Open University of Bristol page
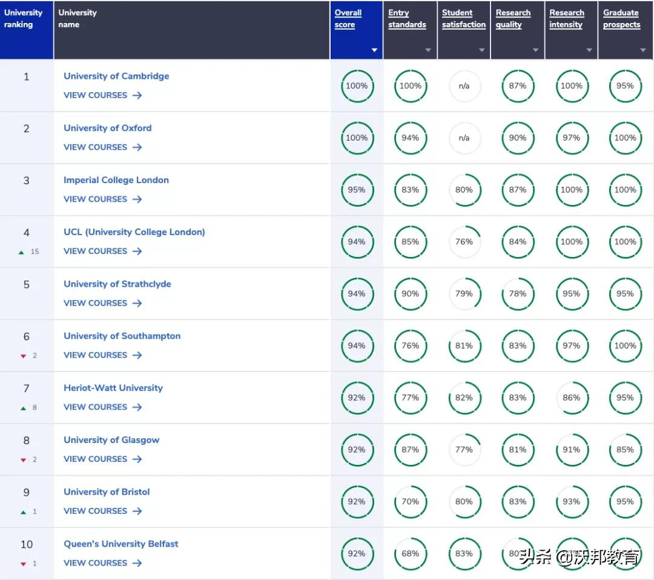654x580 pixels. pos(107,492)
